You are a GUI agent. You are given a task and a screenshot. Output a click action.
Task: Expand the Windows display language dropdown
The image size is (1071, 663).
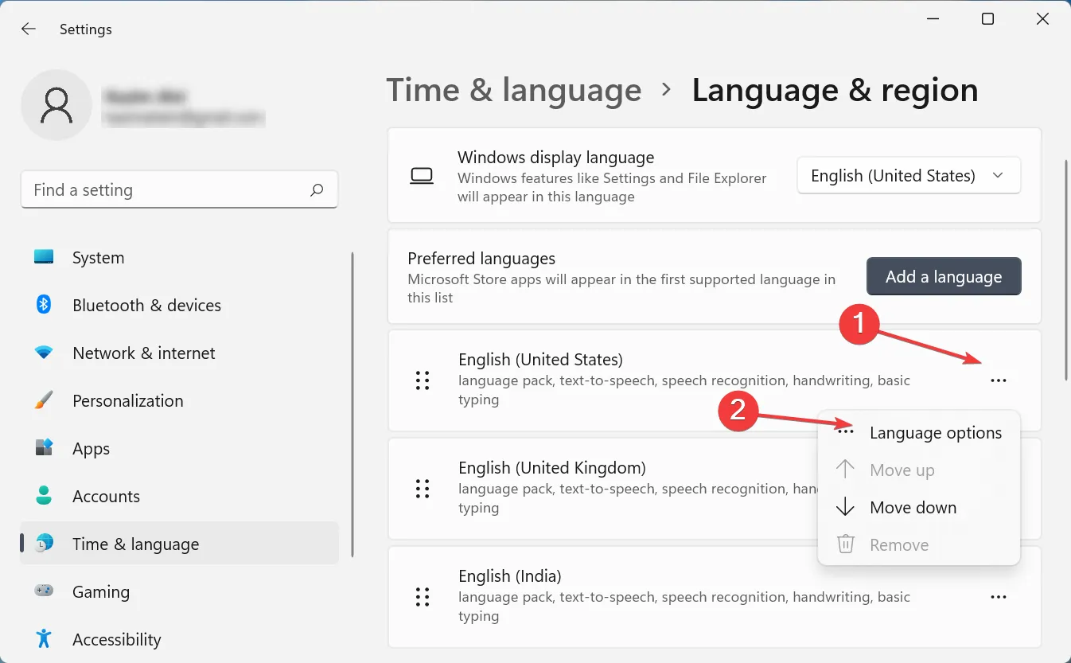click(x=908, y=176)
